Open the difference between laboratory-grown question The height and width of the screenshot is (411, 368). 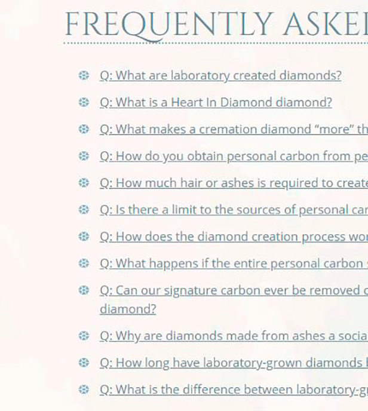(x=234, y=389)
